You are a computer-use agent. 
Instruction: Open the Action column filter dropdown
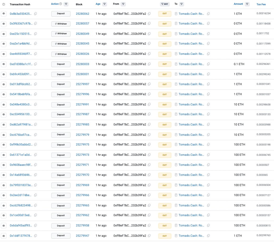point(66,4)
